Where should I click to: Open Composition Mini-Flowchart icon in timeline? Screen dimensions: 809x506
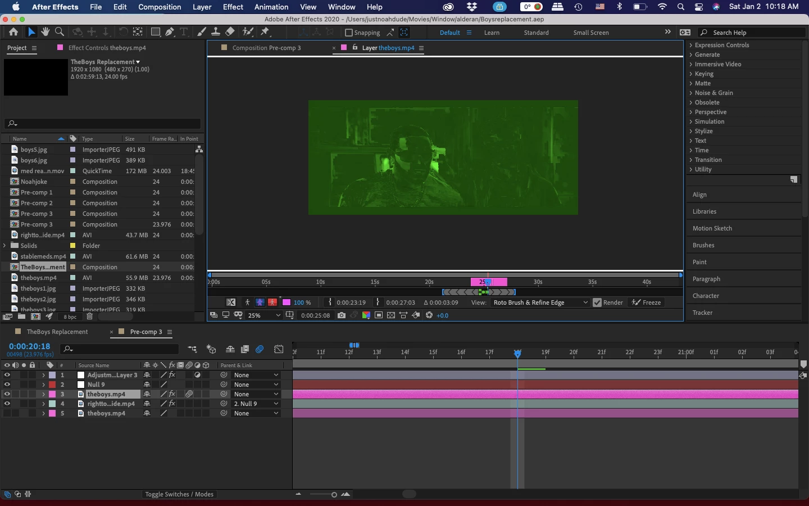click(x=192, y=349)
